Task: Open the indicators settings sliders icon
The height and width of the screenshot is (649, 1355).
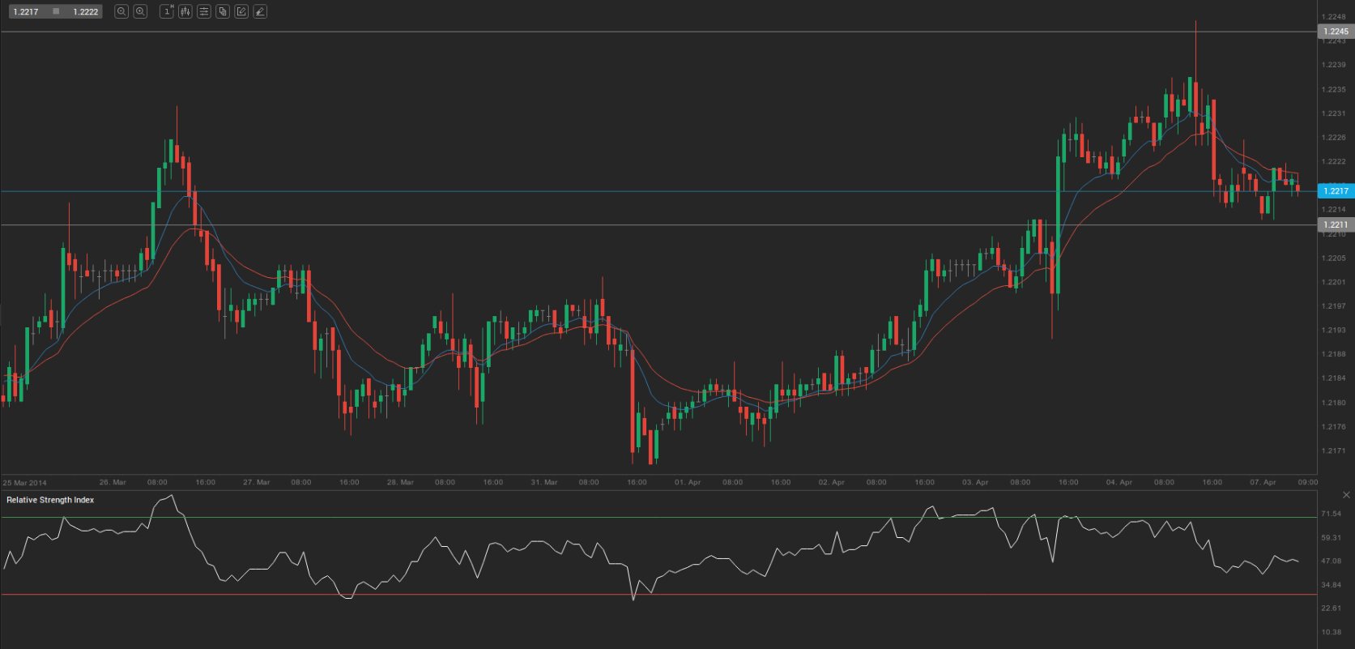Action: point(204,11)
